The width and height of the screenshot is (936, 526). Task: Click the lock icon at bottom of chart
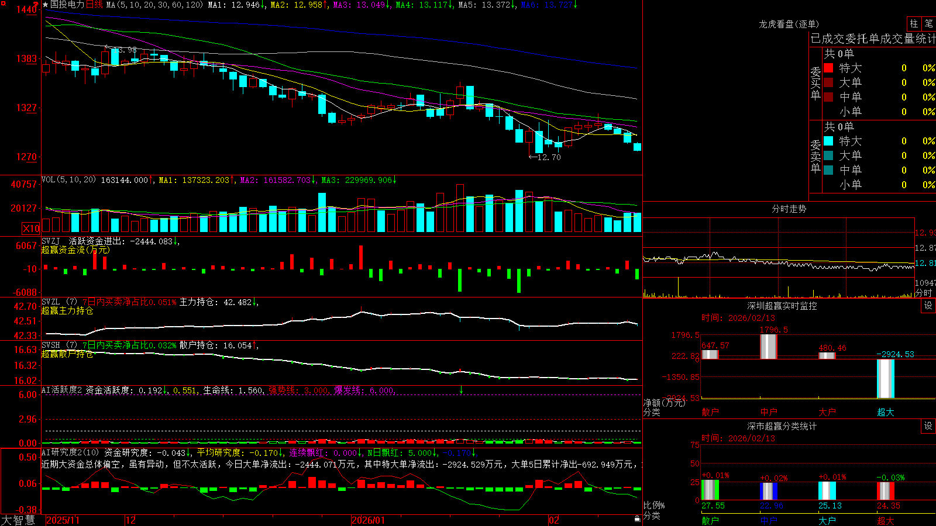click(637, 519)
